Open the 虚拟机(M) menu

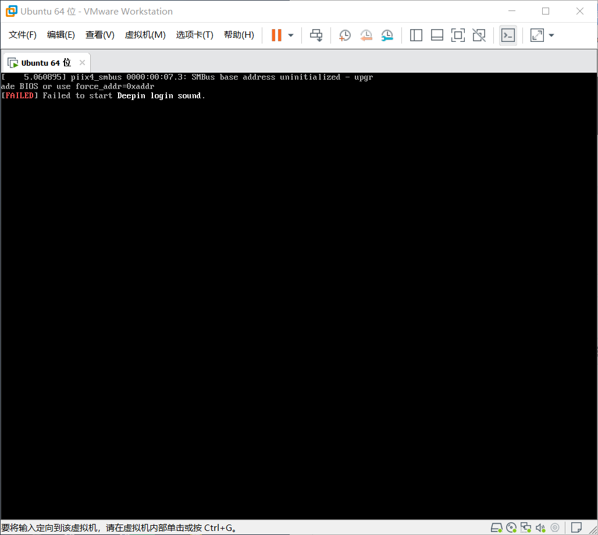pyautogui.click(x=145, y=35)
